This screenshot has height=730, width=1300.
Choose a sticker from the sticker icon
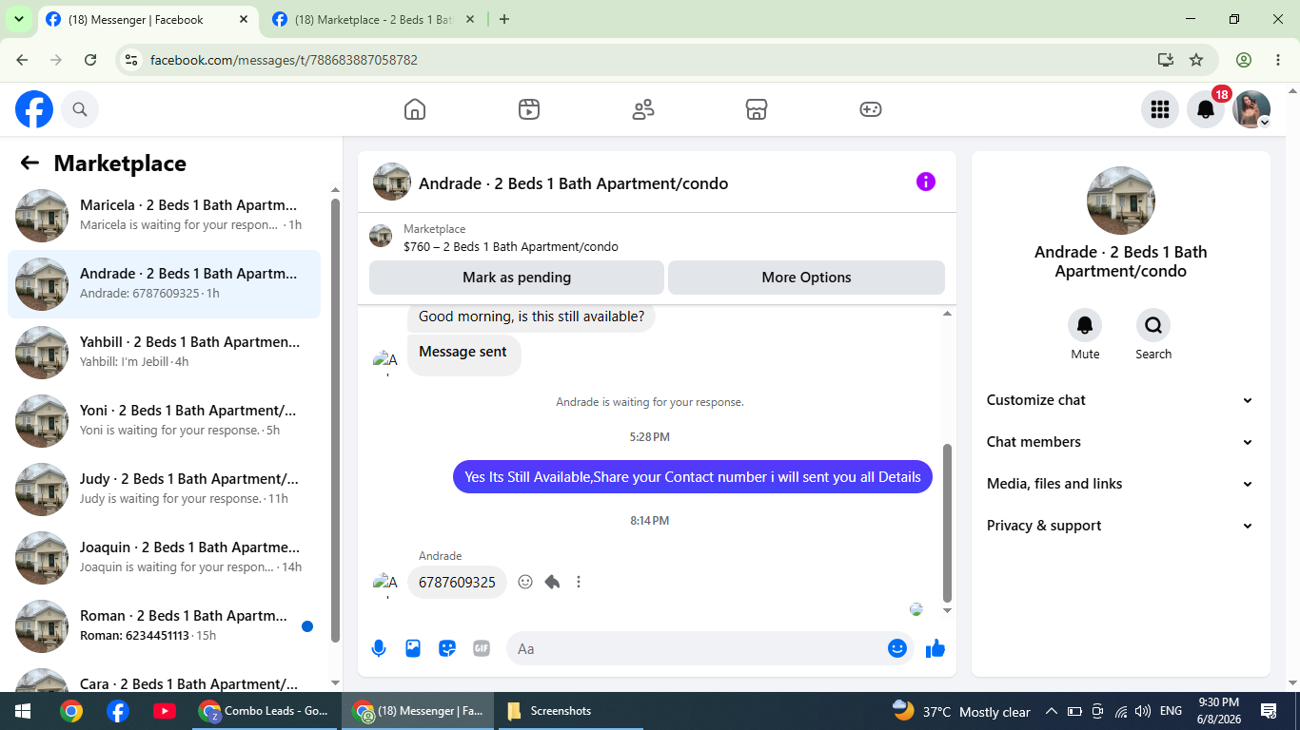tap(447, 648)
